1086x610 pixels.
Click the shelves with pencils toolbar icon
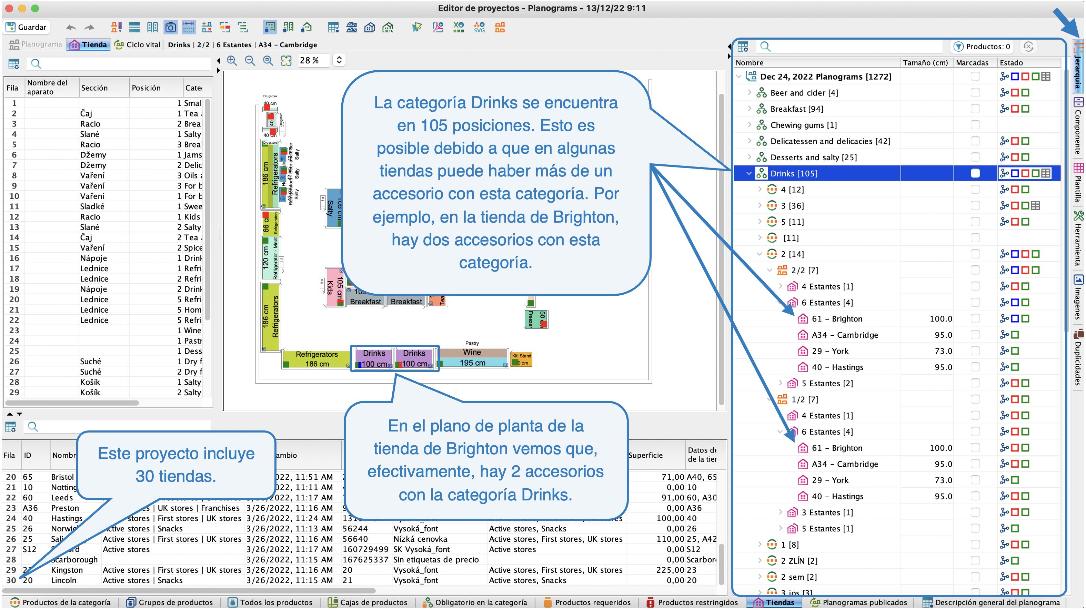click(117, 28)
